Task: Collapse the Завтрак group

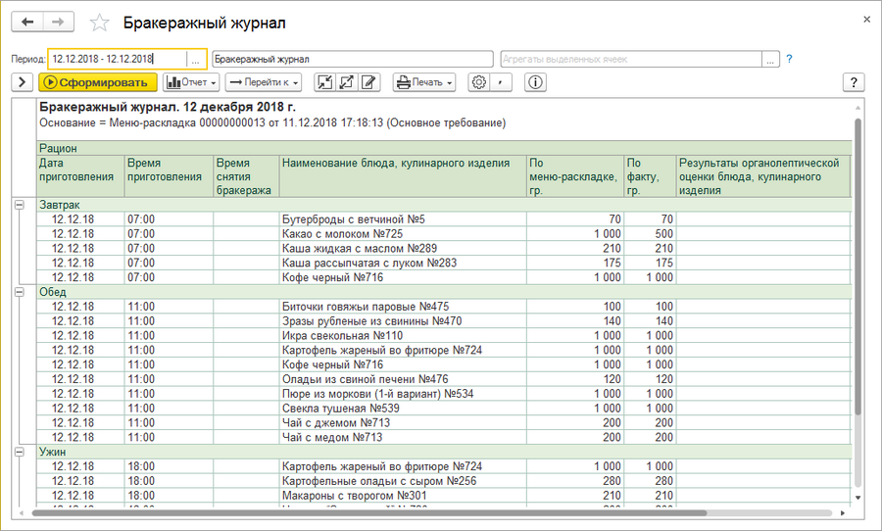Action: click(19, 205)
